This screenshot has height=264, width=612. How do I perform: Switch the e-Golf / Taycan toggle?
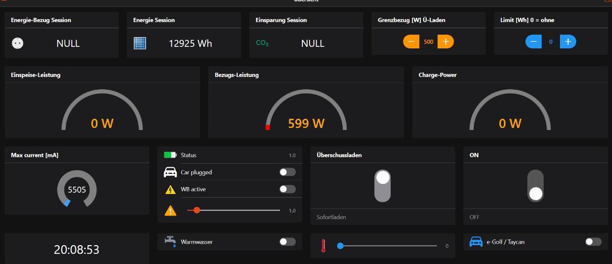(593, 242)
